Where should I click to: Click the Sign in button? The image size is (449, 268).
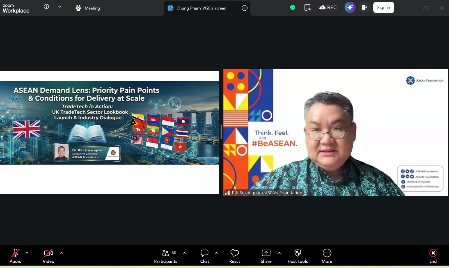tap(384, 8)
